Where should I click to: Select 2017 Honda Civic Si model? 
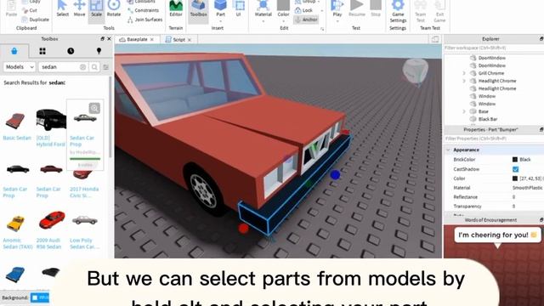click(x=83, y=174)
